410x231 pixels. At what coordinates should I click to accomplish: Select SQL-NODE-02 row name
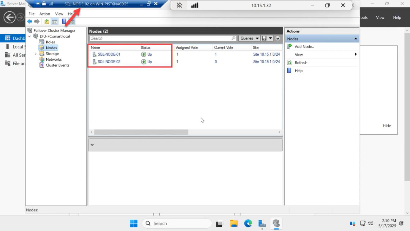109,62
